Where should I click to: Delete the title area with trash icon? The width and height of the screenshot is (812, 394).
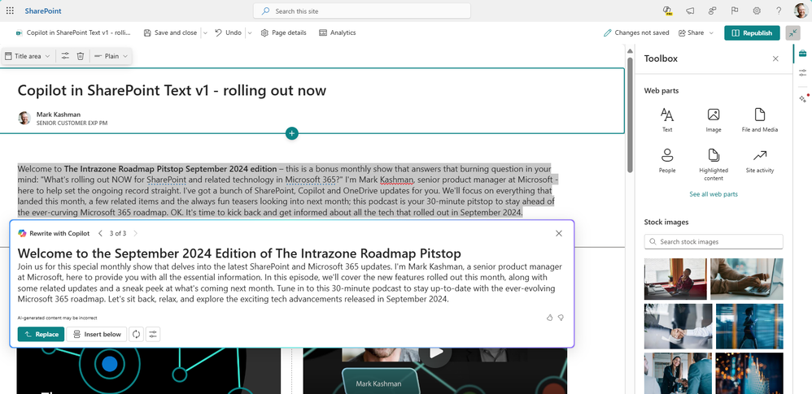coord(80,56)
